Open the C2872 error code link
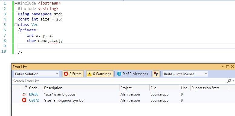 click(34, 100)
